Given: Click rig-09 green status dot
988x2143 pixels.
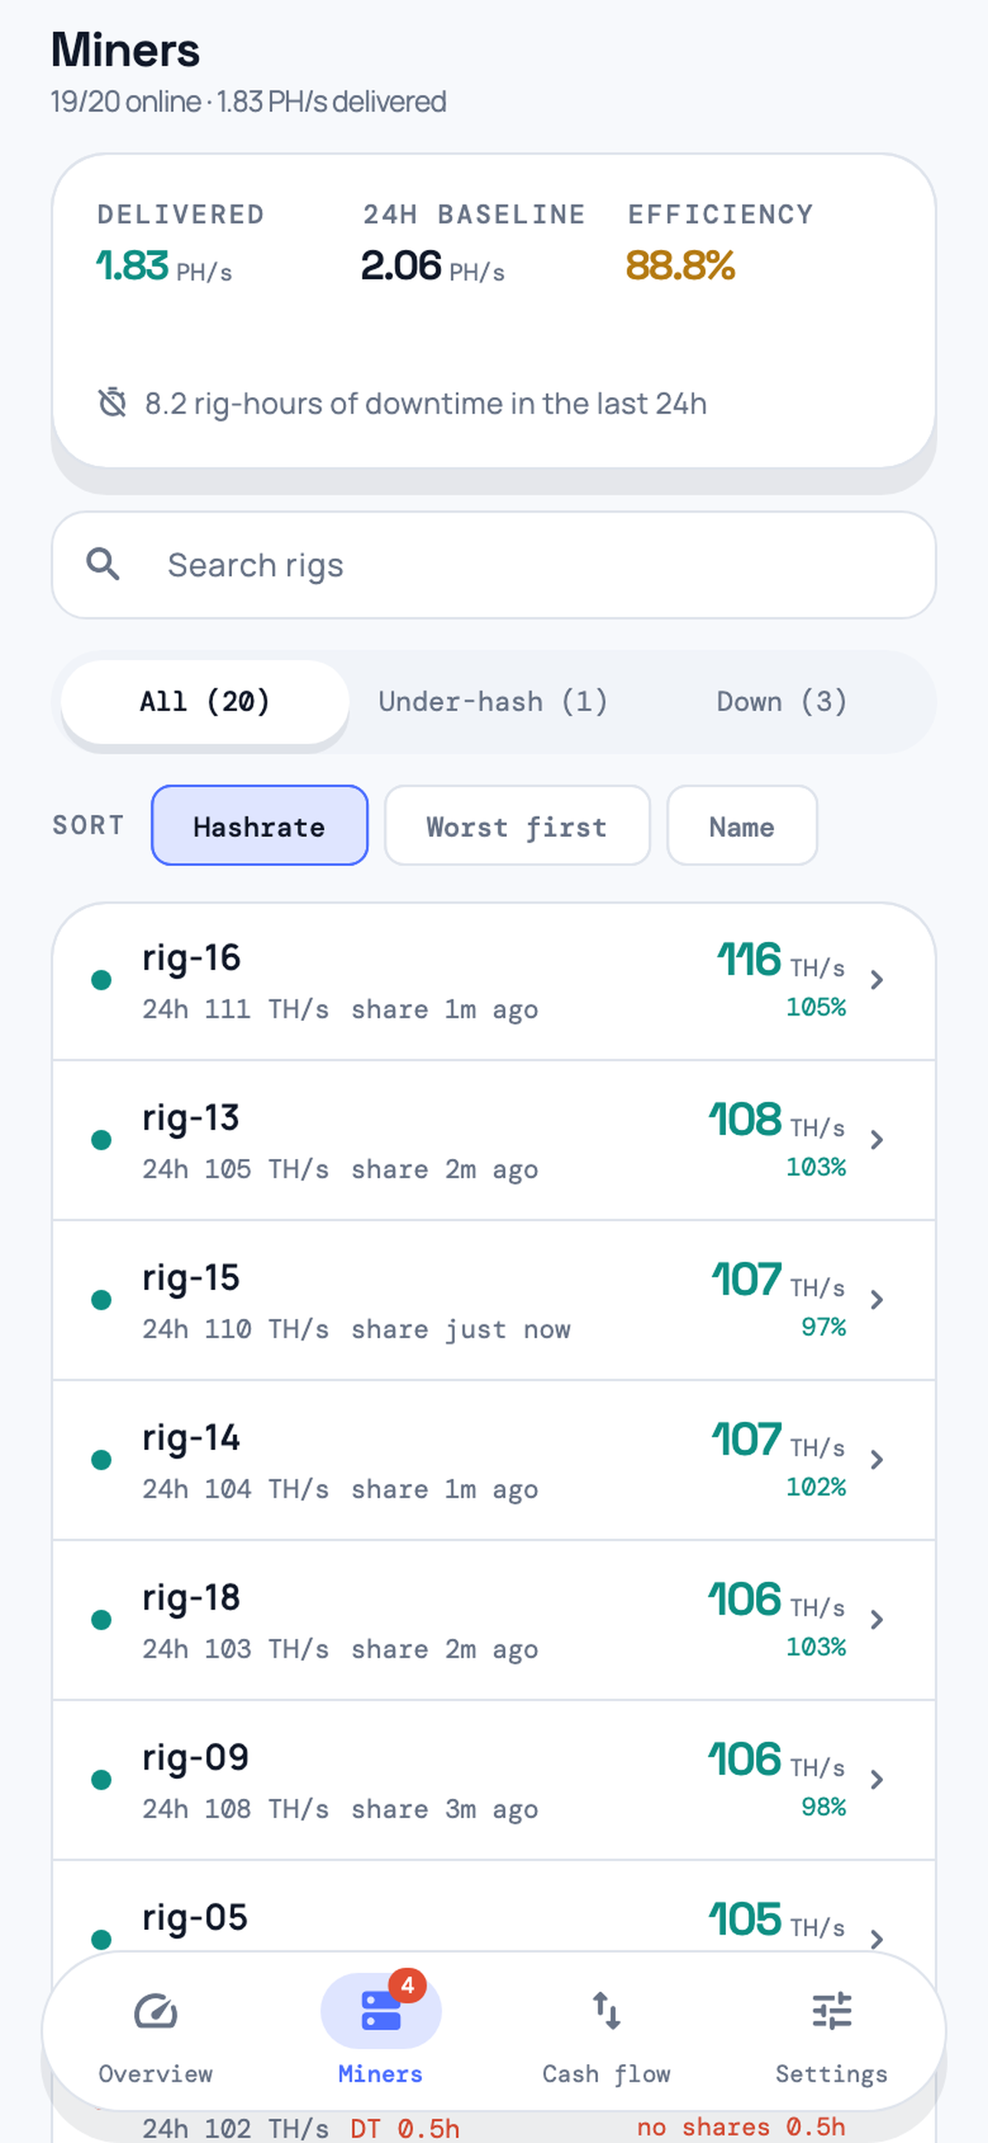Looking at the screenshot, I should [x=101, y=1780].
